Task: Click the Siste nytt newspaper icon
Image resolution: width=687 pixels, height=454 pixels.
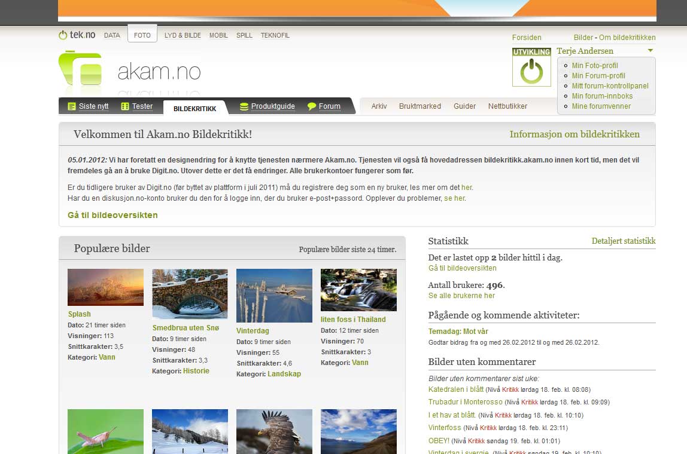Action: pyautogui.click(x=72, y=106)
